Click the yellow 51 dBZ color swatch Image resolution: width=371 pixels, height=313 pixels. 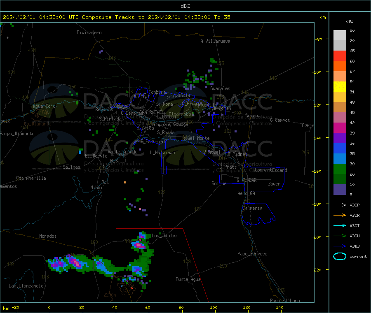[340, 87]
